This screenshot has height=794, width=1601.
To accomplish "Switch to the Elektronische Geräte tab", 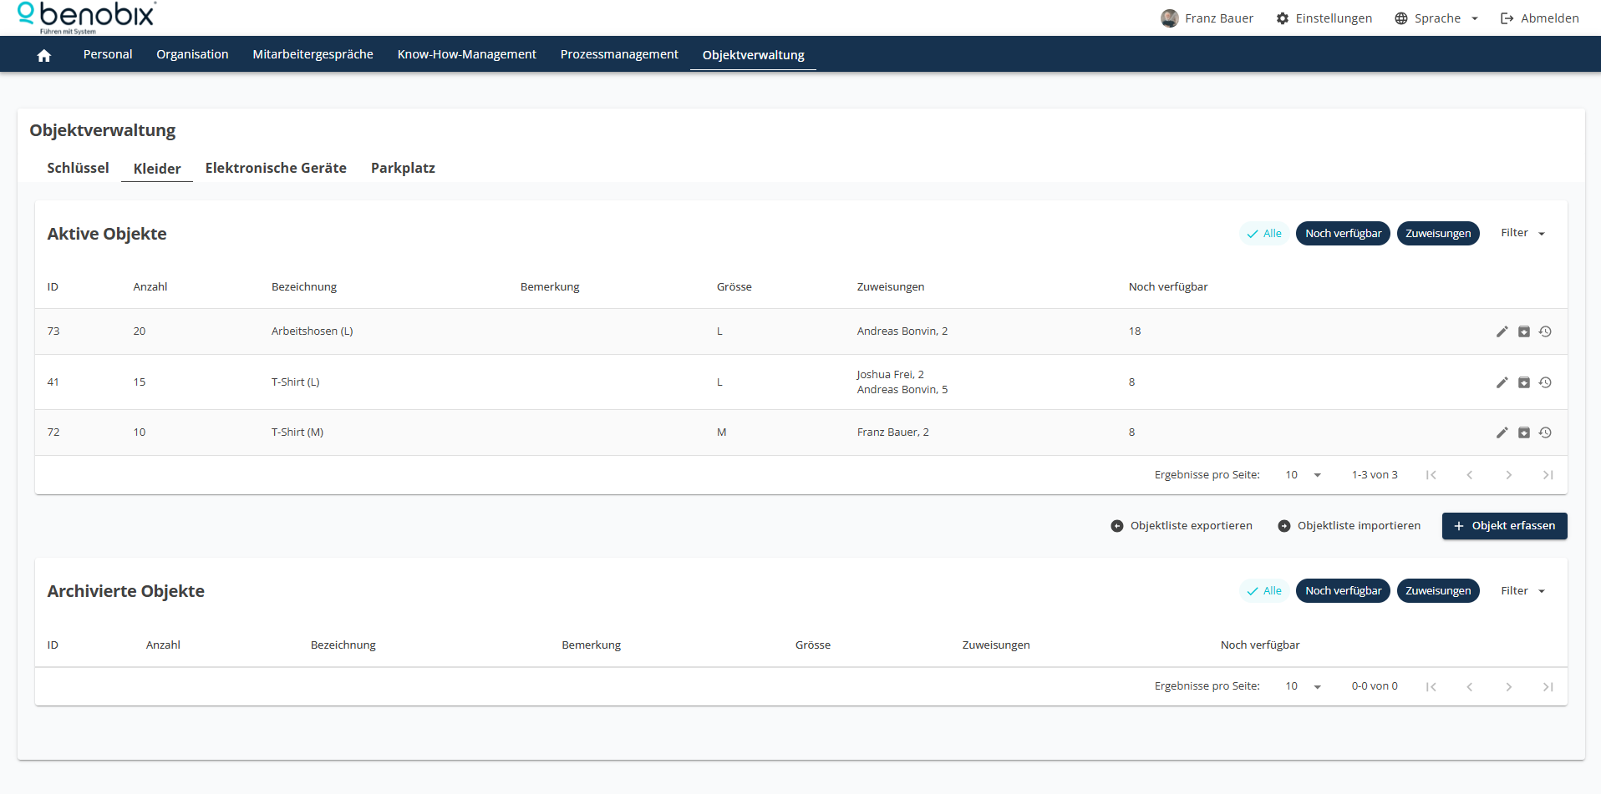I will [276, 168].
